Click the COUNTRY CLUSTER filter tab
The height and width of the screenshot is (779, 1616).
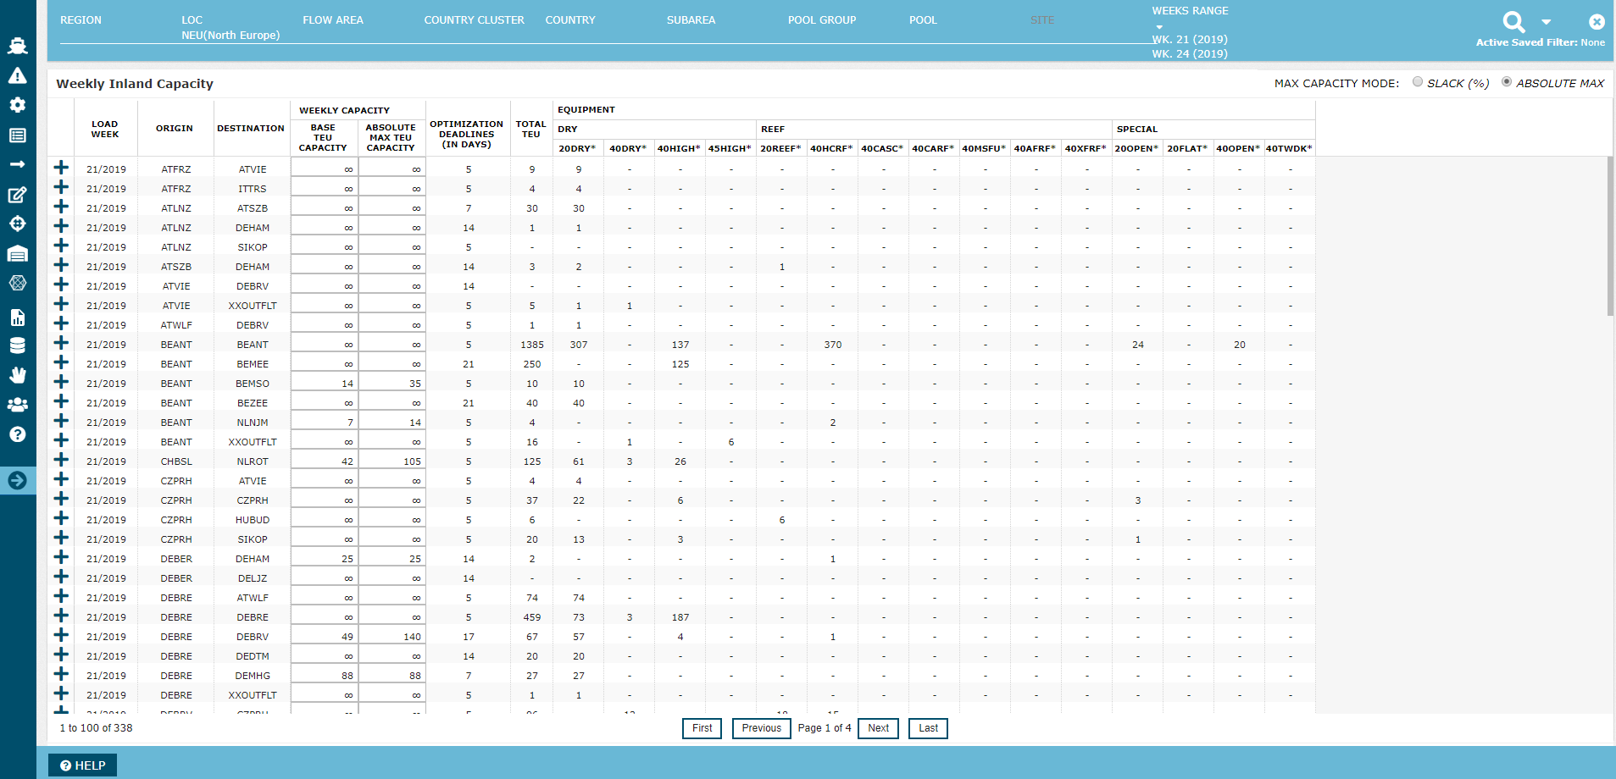point(474,20)
